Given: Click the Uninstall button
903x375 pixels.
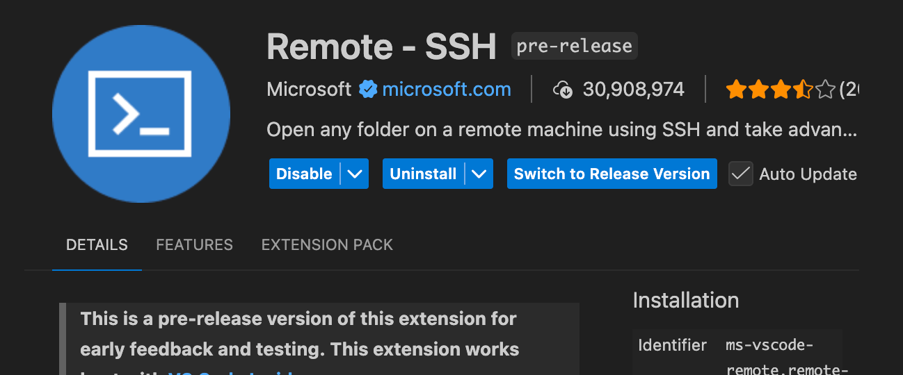Looking at the screenshot, I should coord(423,174).
